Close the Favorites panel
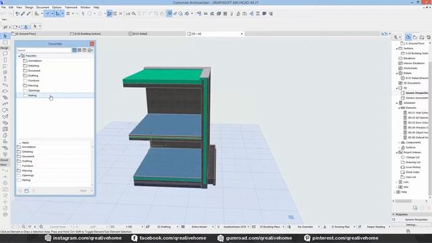This screenshot has height=243, width=432. click(x=92, y=44)
